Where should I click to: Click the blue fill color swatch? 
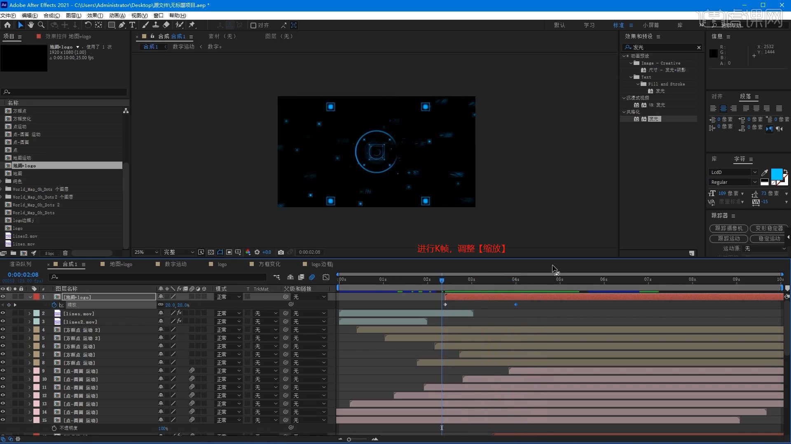click(x=777, y=174)
